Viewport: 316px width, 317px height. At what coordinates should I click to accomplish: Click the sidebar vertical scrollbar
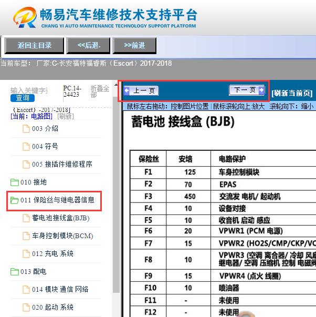coord(116,194)
